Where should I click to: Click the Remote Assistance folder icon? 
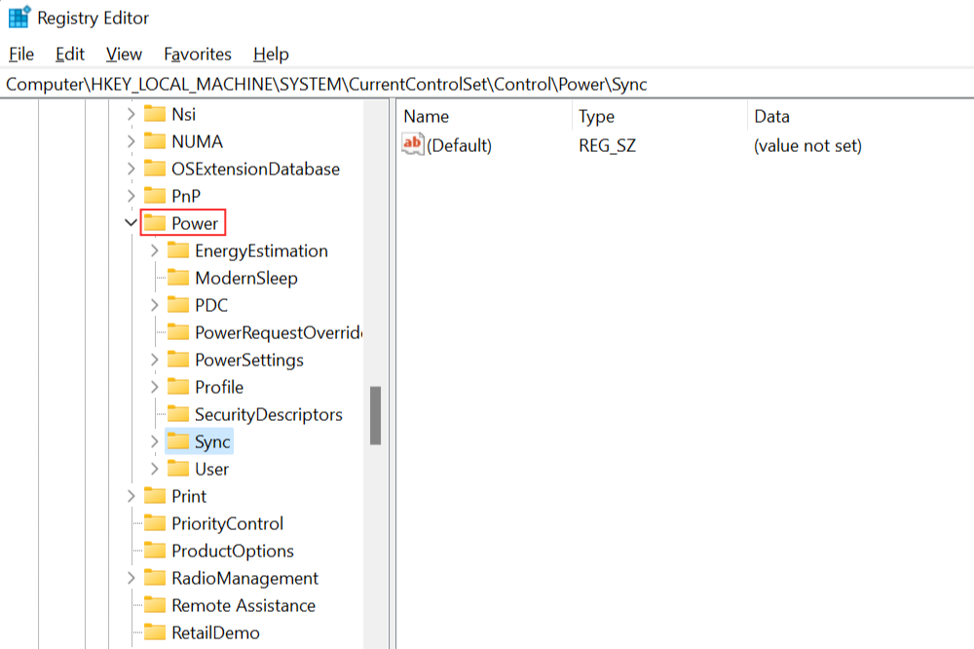coord(155,606)
